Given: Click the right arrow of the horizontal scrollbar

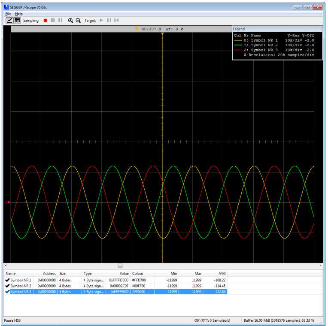Looking at the screenshot, I should [320, 266].
